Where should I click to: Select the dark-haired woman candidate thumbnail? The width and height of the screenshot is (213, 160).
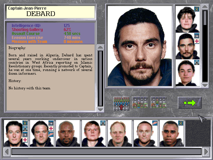click(x=188, y=19)
